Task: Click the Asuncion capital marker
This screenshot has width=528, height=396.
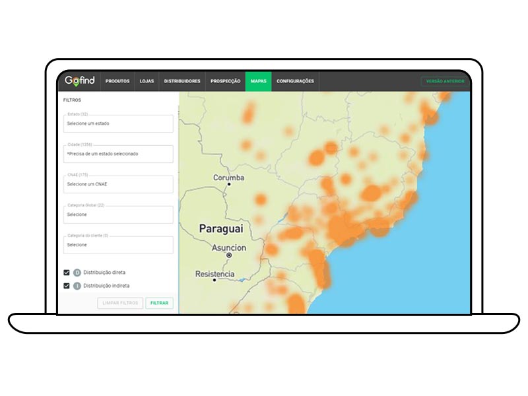Action: [229, 255]
